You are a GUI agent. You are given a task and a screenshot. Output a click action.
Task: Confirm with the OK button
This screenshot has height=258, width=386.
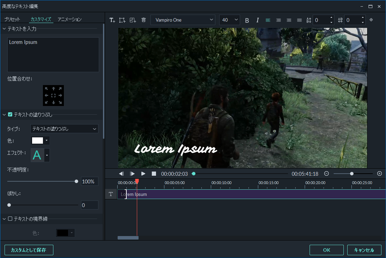point(326,250)
